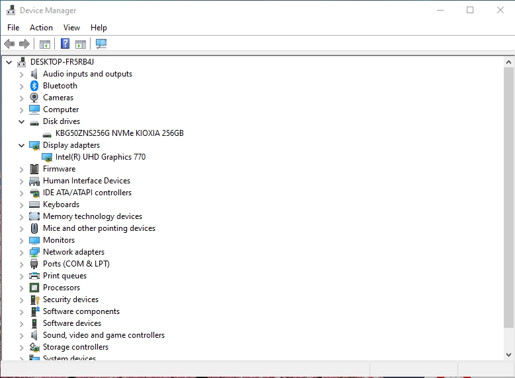Click the Security devices key icon
Screen dimensions: 515x378
(x=34, y=299)
